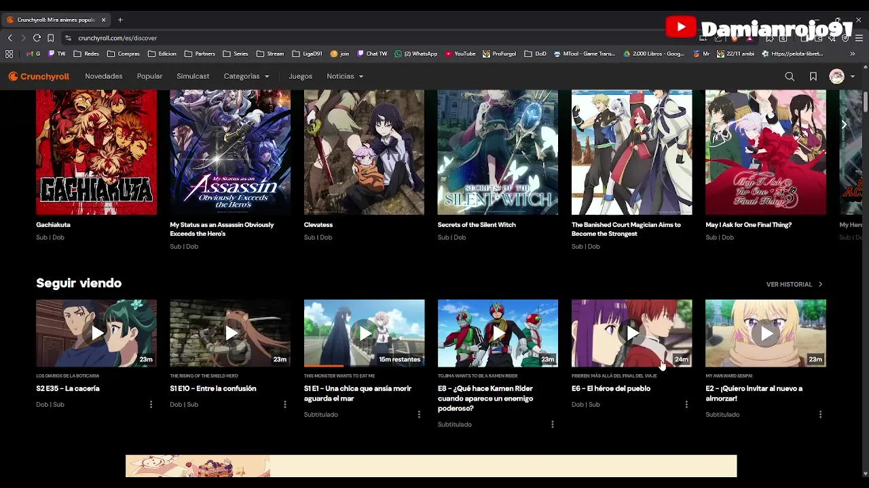The image size is (869, 488).
Task: Open the Clevatess poster thumbnail
Action: 364,152
